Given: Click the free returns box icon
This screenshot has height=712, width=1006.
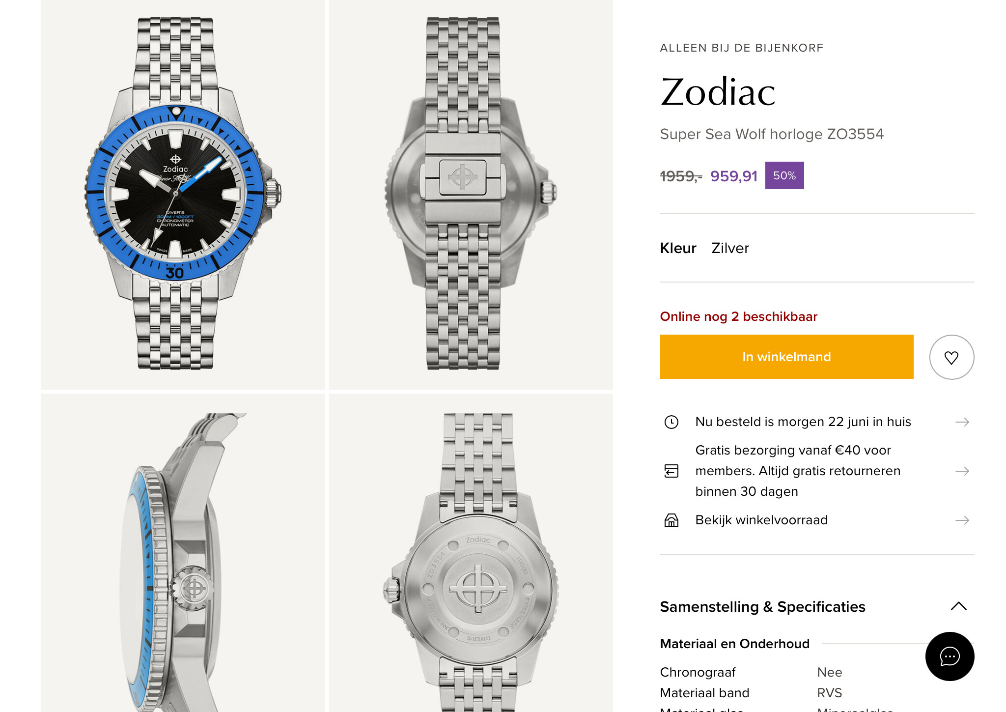Looking at the screenshot, I should point(671,471).
